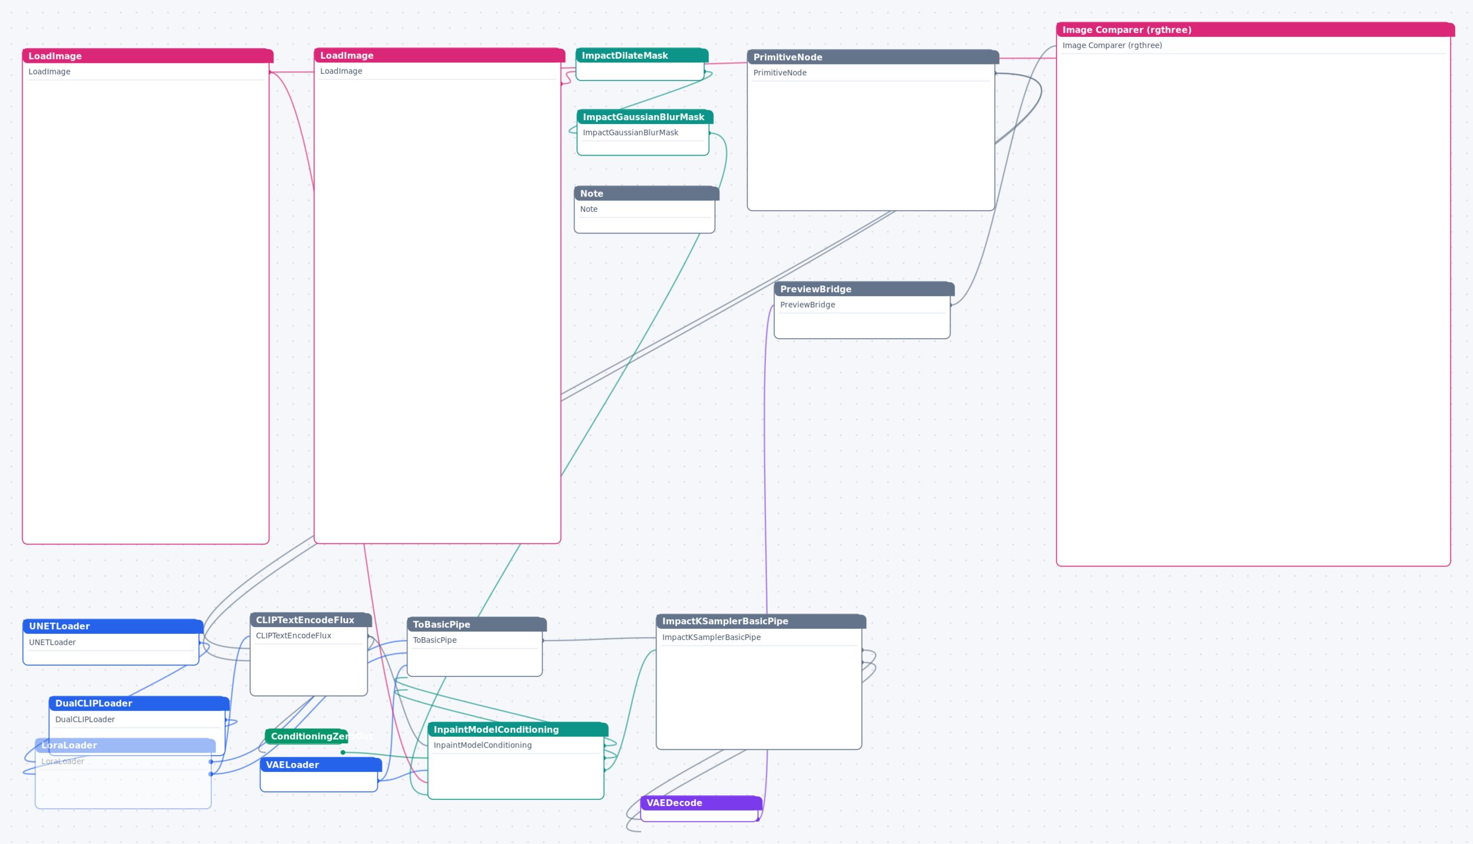This screenshot has width=1473, height=844.
Task: Click the green ConditioningZeroOut output port dot
Action: 343,752
